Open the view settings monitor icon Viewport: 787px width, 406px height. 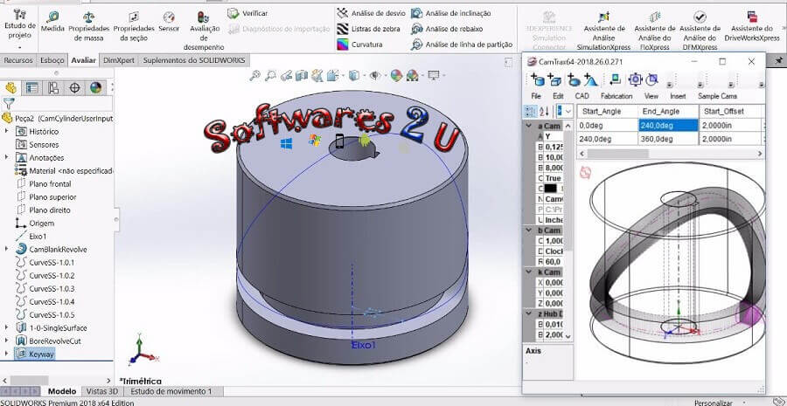coord(433,76)
